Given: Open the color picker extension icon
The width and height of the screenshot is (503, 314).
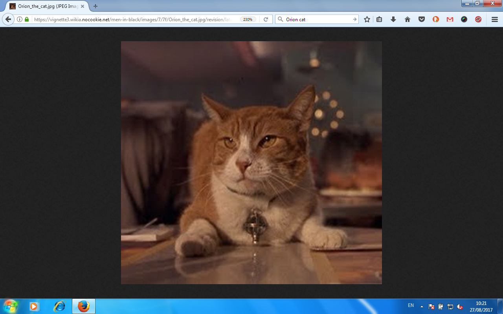Looking at the screenshot, I should 464,19.
